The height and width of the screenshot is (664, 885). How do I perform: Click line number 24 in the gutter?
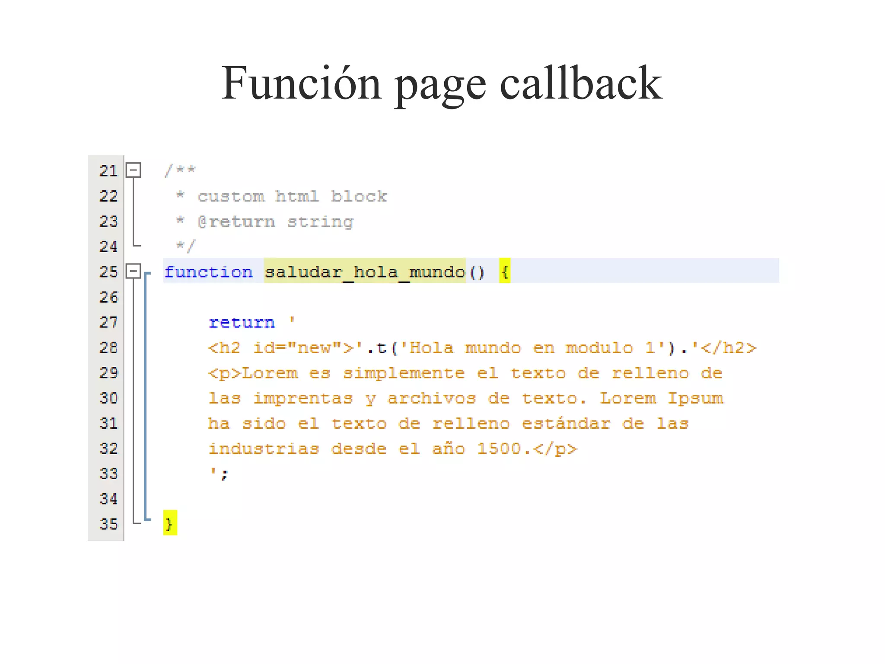pyautogui.click(x=108, y=247)
